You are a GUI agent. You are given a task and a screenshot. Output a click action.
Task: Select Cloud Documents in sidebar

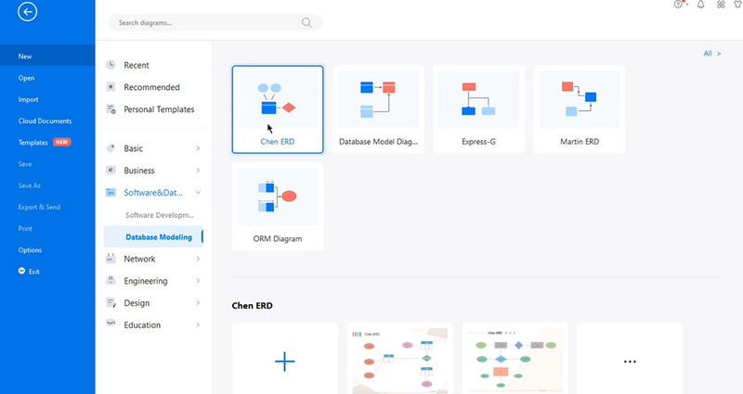coord(45,121)
